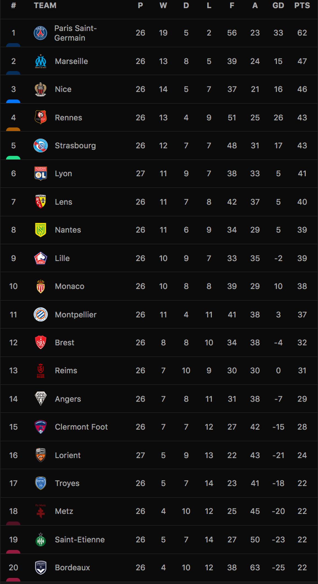
Task: Sort table by PTS column header
Action: (302, 6)
